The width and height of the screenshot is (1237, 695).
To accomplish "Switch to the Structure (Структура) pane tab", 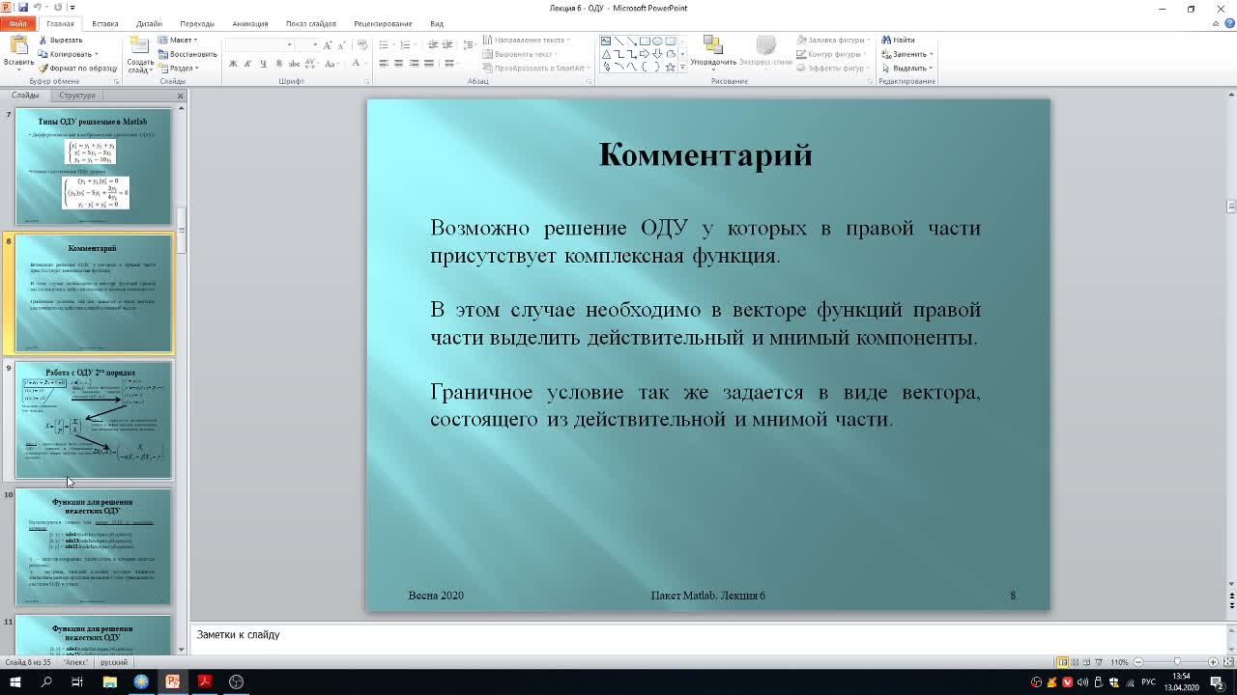I will click(77, 96).
